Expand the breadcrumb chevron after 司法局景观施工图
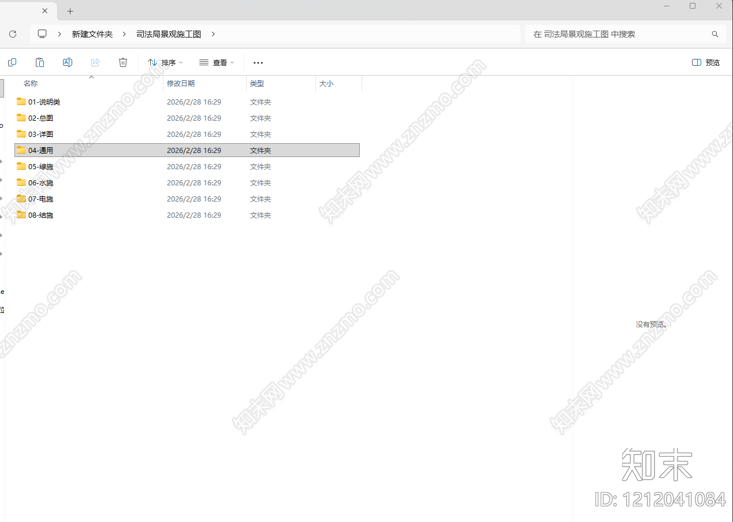The height and width of the screenshot is (522, 733). tap(213, 34)
